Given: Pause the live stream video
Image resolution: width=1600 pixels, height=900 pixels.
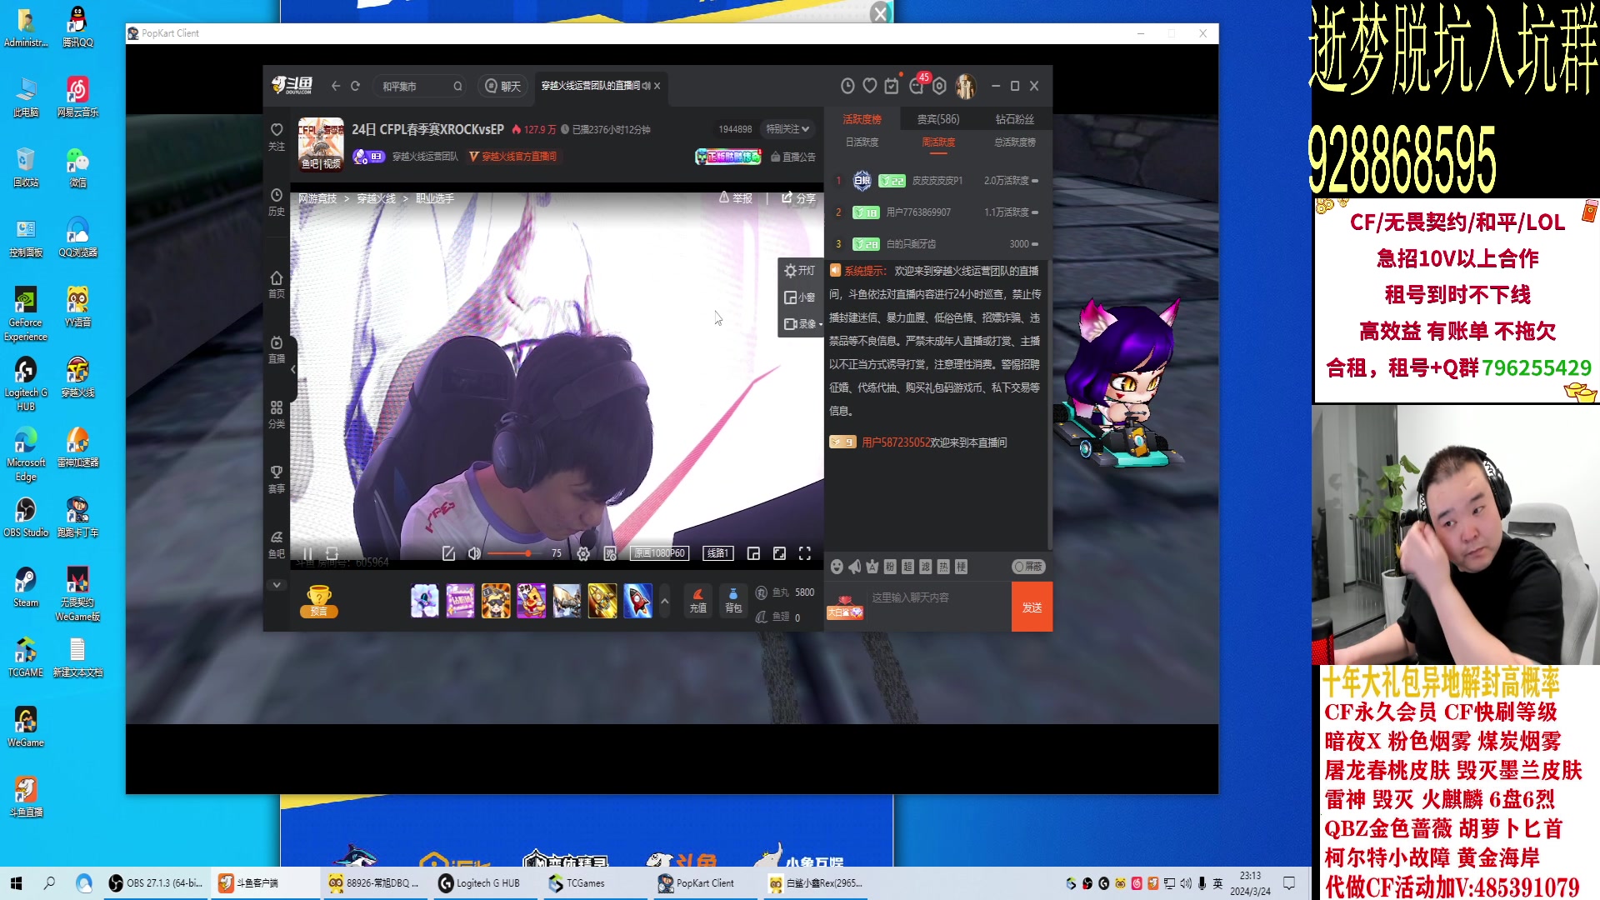Looking at the screenshot, I should click(x=307, y=553).
